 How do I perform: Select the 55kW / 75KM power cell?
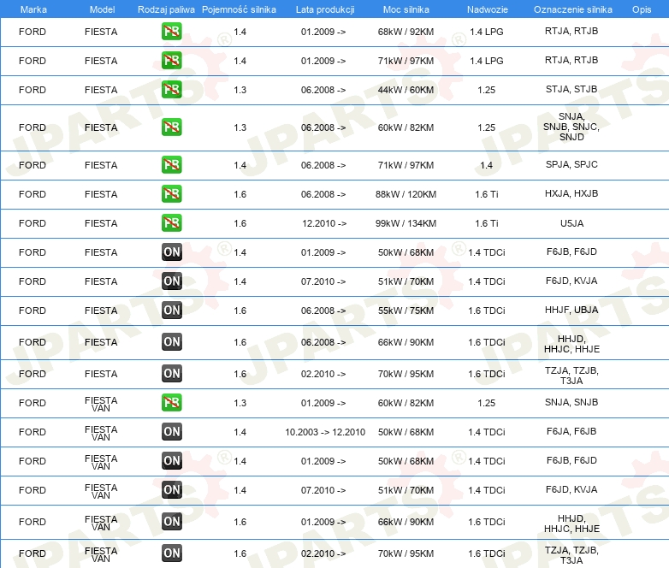pyautogui.click(x=406, y=311)
